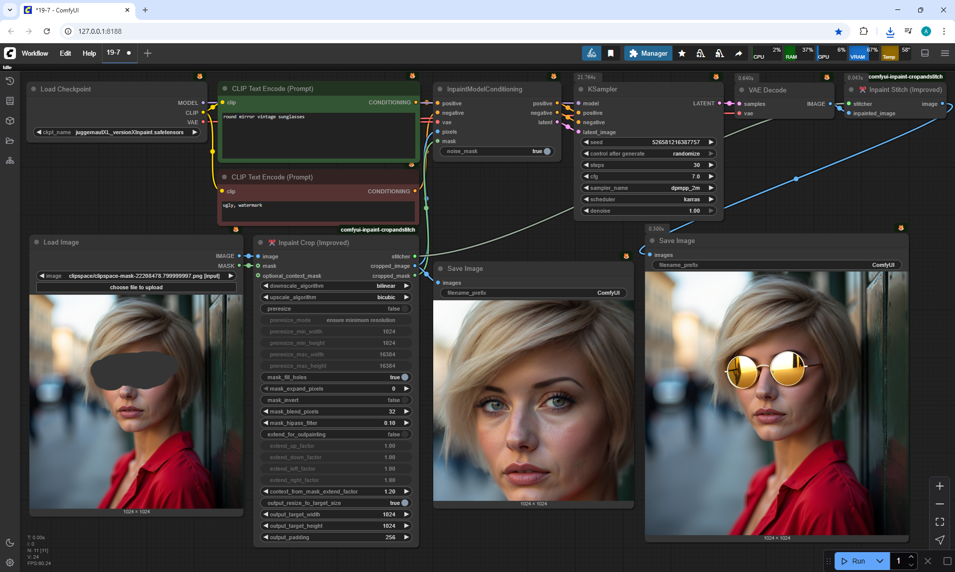The height and width of the screenshot is (572, 955).
Task: Open the workflows folder sidebar icon
Action: [10, 141]
